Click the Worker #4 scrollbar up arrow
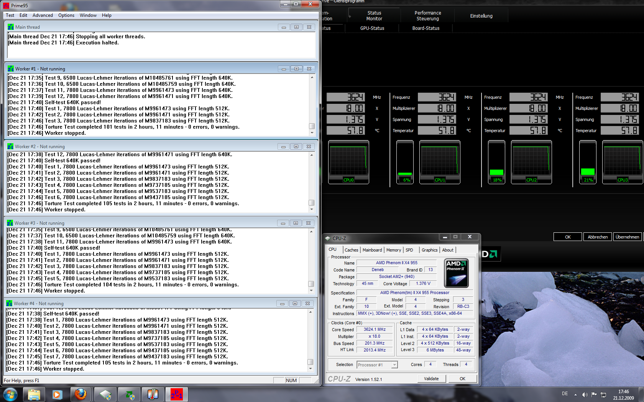 [310, 312]
